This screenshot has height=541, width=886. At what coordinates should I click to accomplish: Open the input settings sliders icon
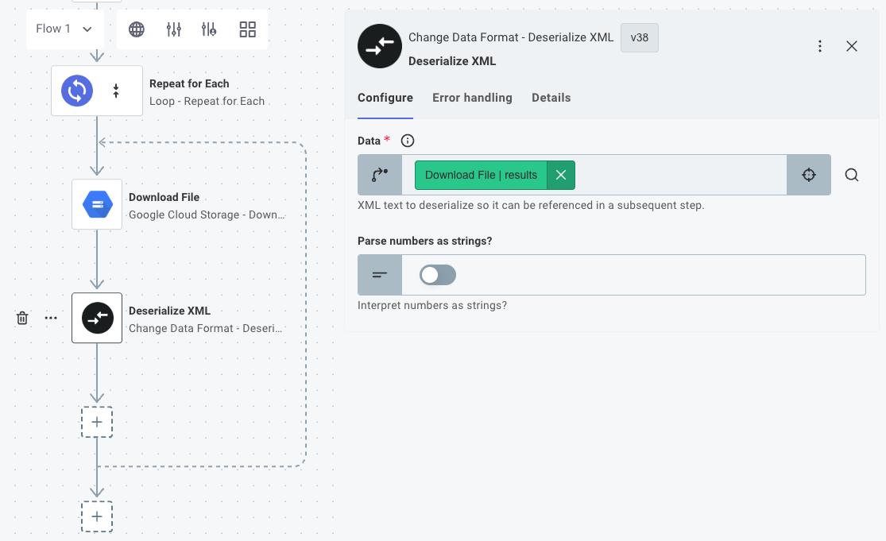point(172,29)
